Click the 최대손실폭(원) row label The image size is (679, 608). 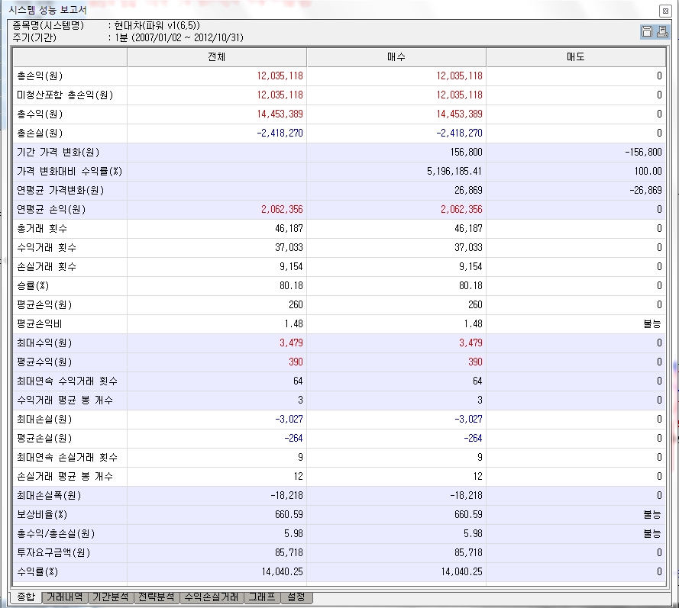(47, 496)
